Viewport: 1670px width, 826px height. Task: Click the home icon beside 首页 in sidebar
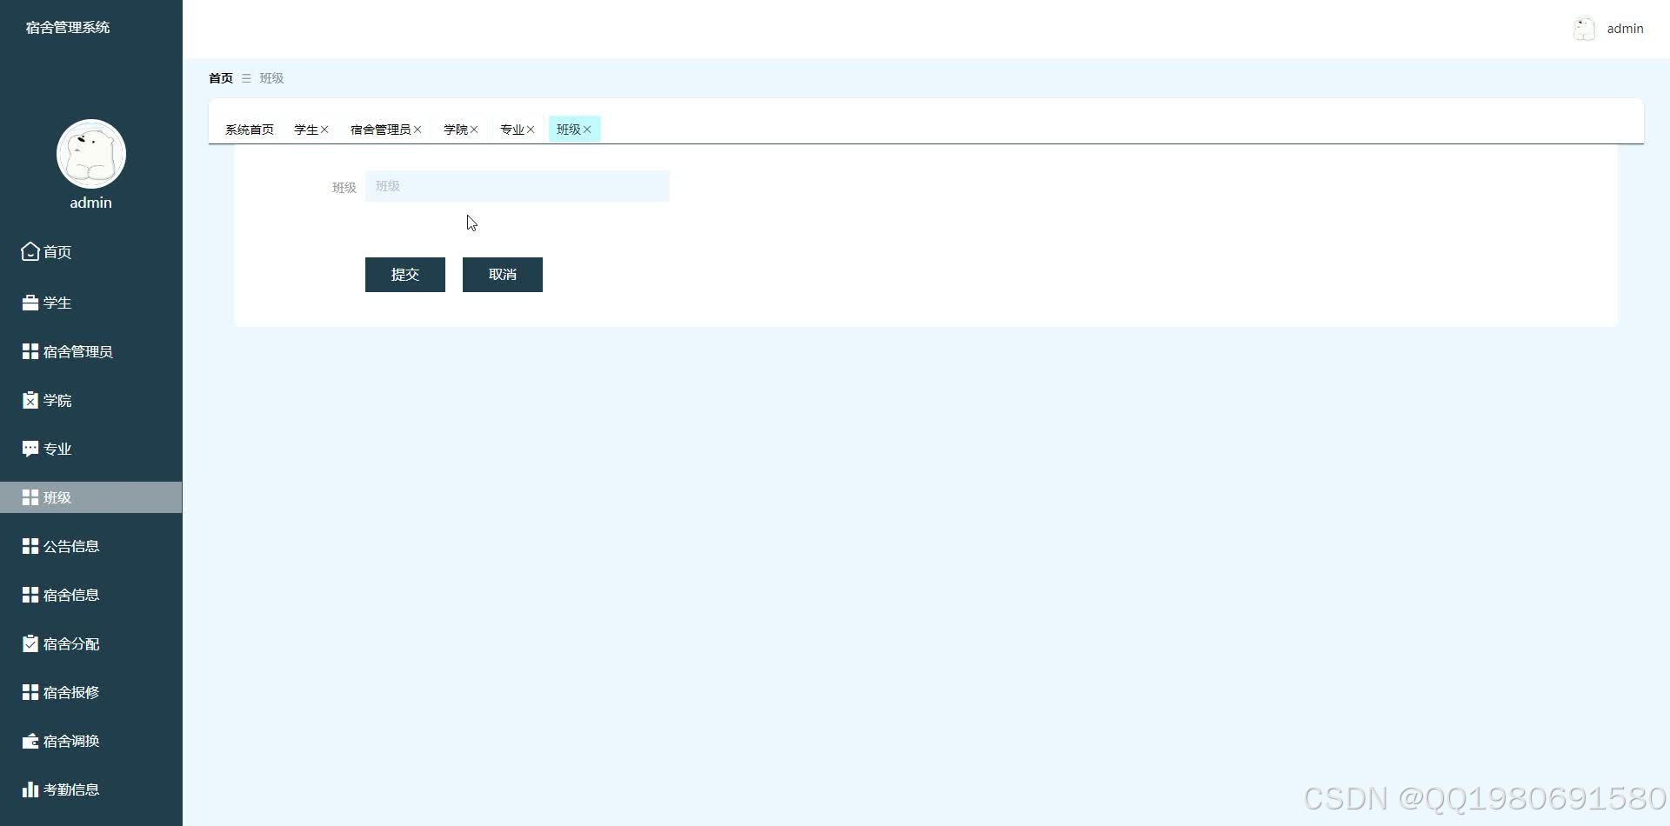pyautogui.click(x=30, y=251)
